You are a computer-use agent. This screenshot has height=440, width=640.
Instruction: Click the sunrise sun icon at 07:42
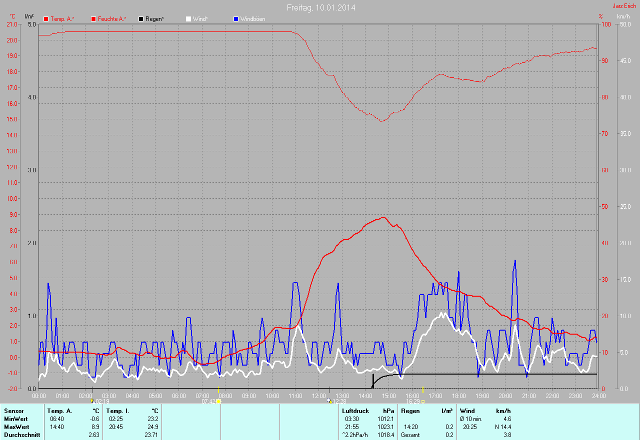tap(218, 401)
